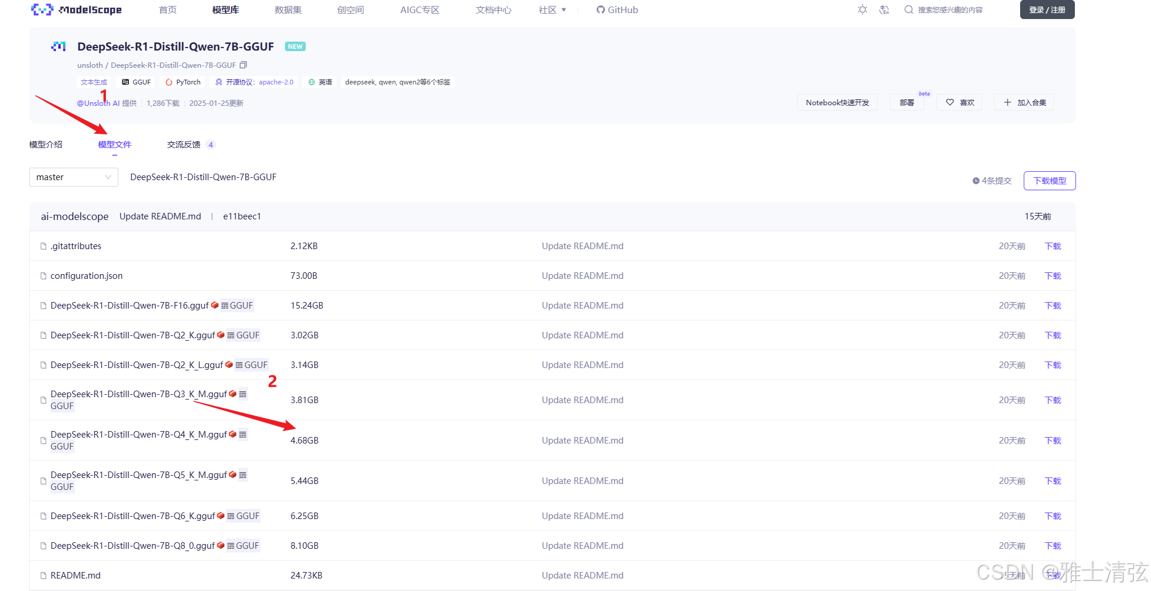Click the red cube icon on F16.gguf row
Screen dimensions: 1151x591
click(215, 305)
